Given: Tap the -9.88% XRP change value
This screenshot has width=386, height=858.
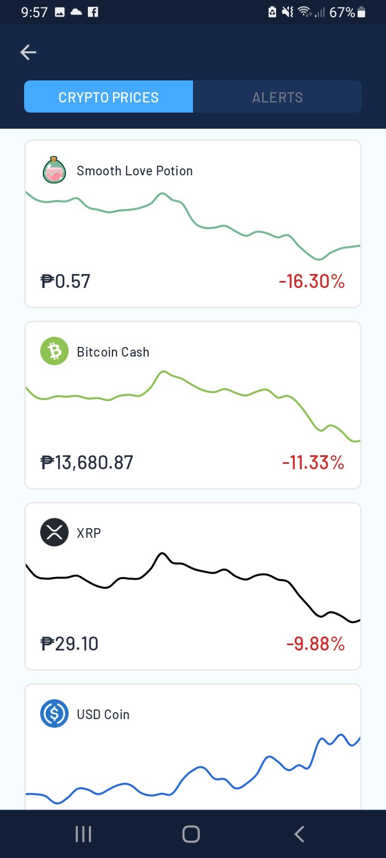Looking at the screenshot, I should [x=315, y=643].
